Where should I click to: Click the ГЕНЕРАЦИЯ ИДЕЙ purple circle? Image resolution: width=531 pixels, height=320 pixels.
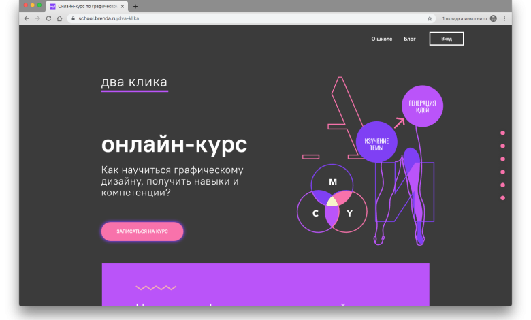click(x=422, y=106)
